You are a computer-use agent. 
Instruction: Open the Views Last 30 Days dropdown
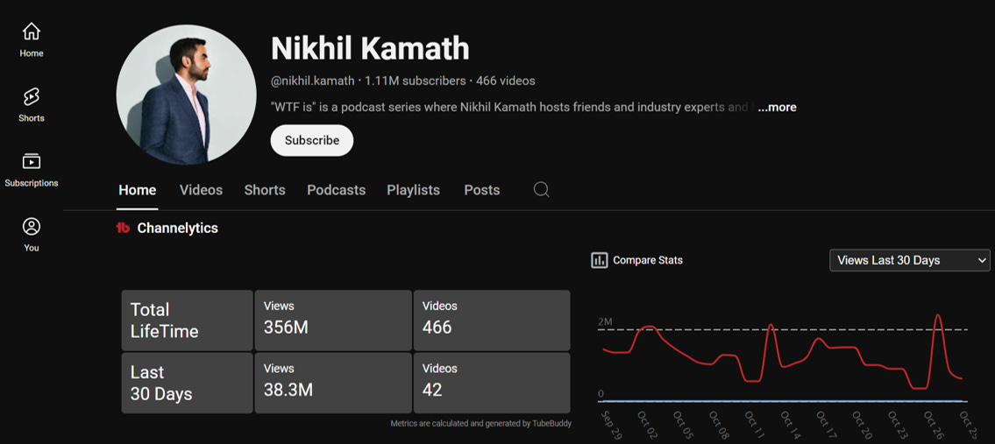pyautogui.click(x=909, y=260)
